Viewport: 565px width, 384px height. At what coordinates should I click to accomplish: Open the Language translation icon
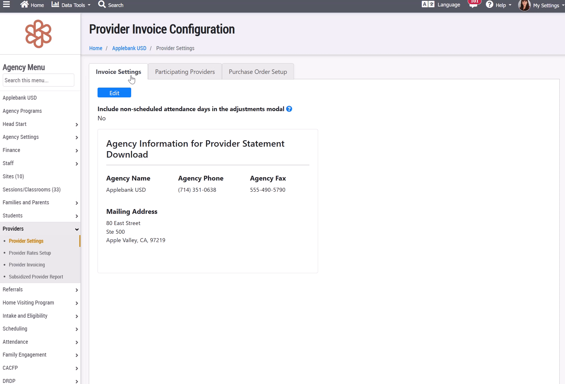click(x=428, y=4)
